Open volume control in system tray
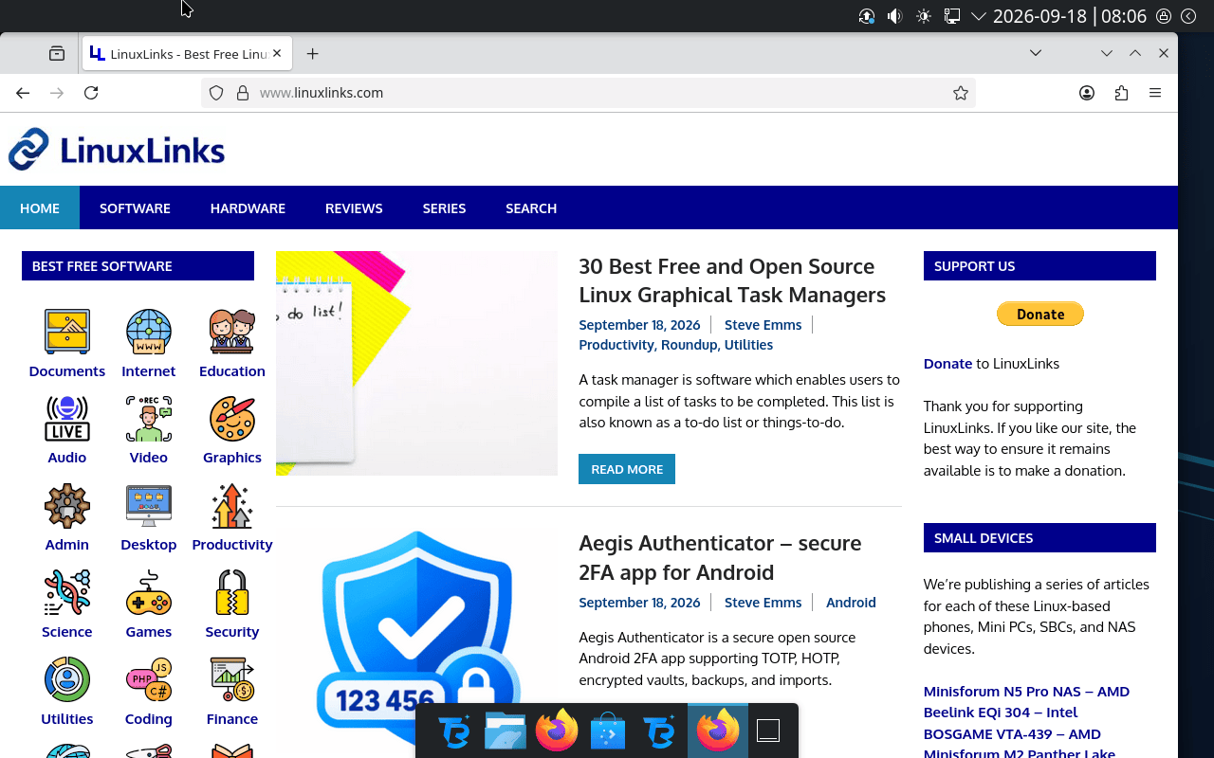Image resolution: width=1214 pixels, height=758 pixels. 894,16
